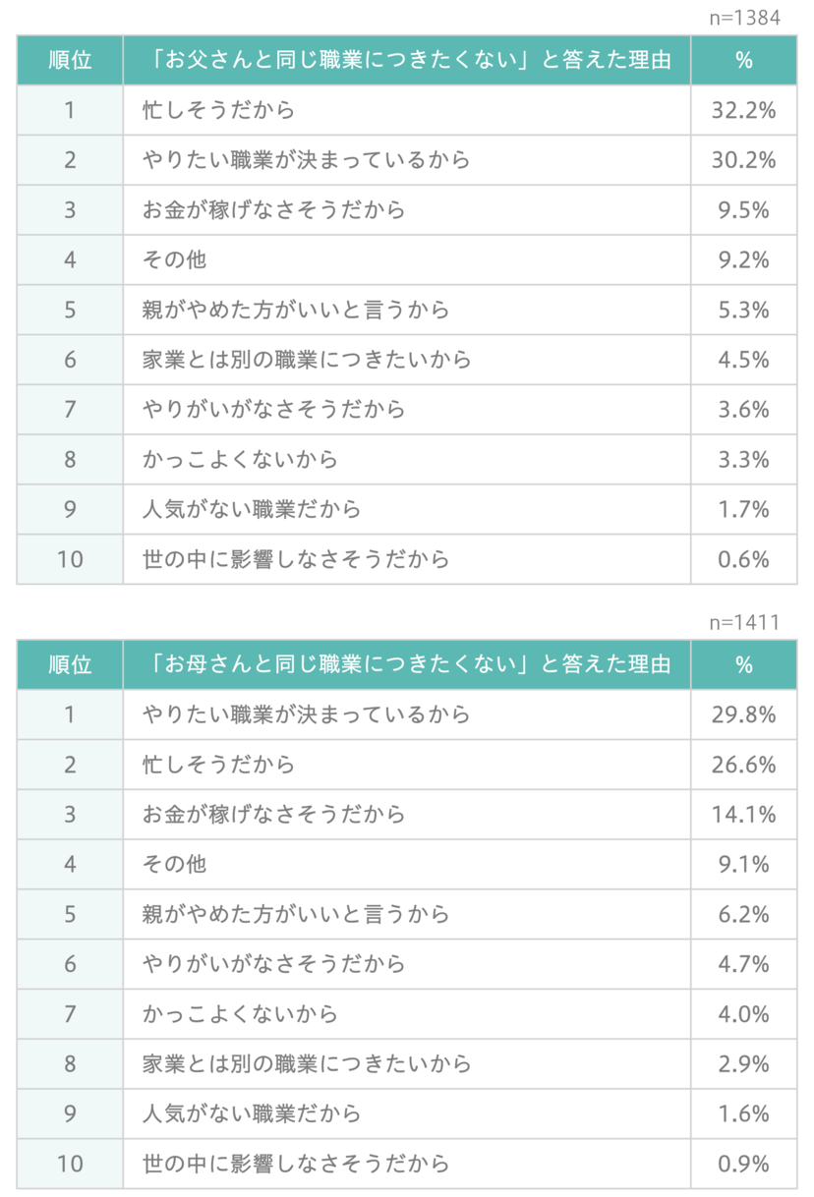The width and height of the screenshot is (814, 1197).
Task: Click the n=1384 sample size label
Action: pyautogui.click(x=743, y=18)
